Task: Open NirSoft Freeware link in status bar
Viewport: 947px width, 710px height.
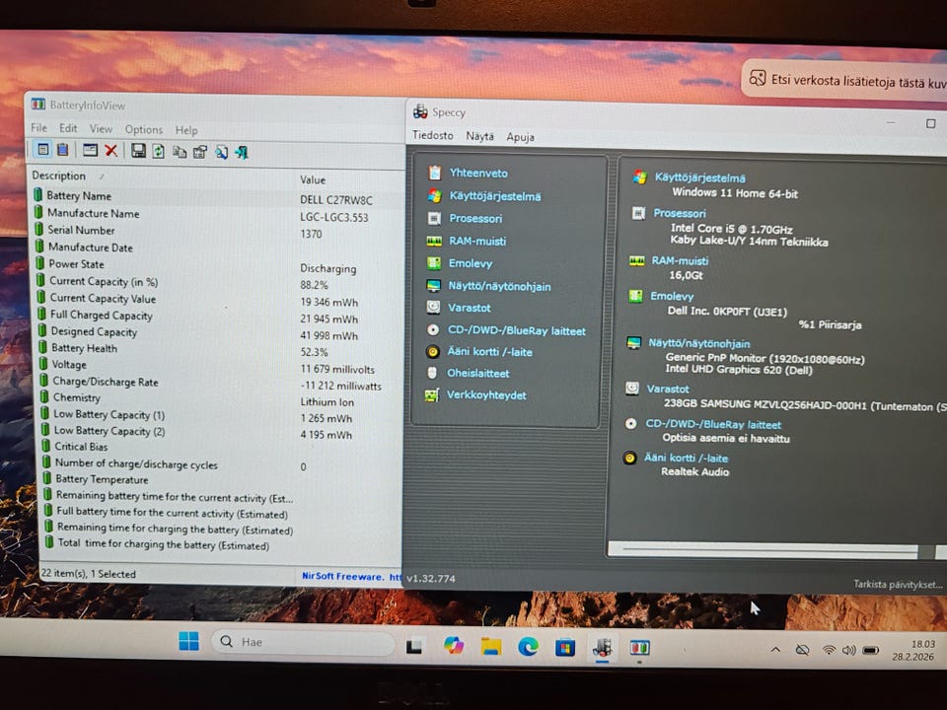Action: point(351,577)
